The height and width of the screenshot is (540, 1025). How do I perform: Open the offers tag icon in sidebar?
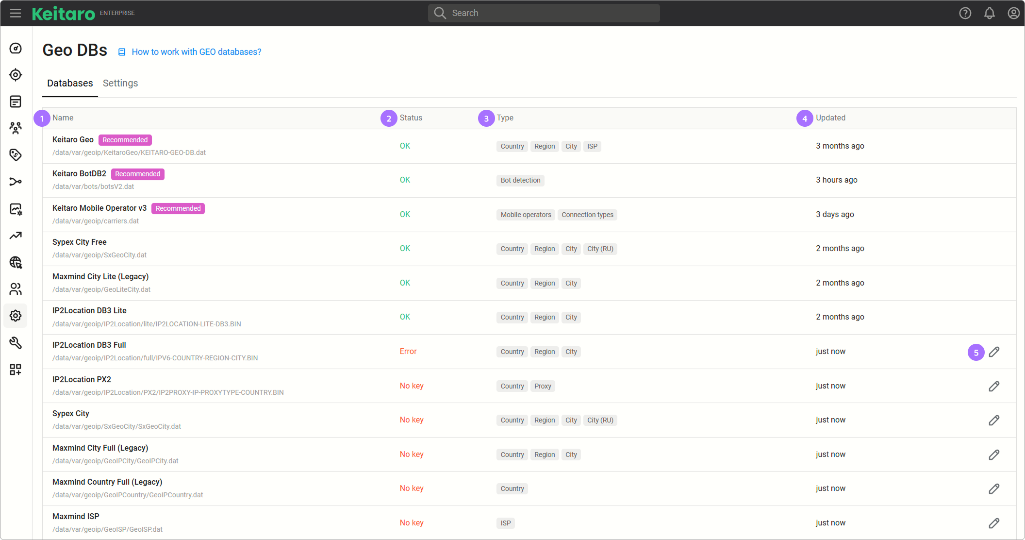pos(16,155)
